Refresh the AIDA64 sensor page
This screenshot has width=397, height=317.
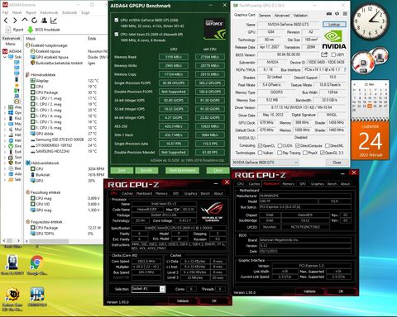click(x=34, y=21)
